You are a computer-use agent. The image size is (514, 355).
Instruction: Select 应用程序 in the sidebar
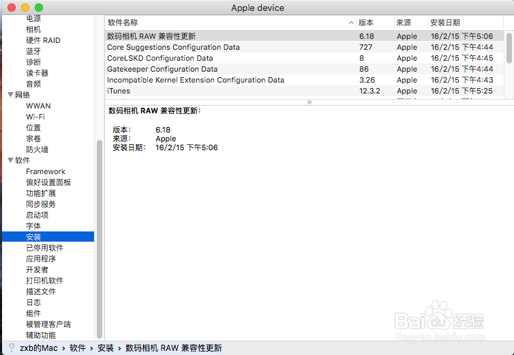tap(41, 259)
